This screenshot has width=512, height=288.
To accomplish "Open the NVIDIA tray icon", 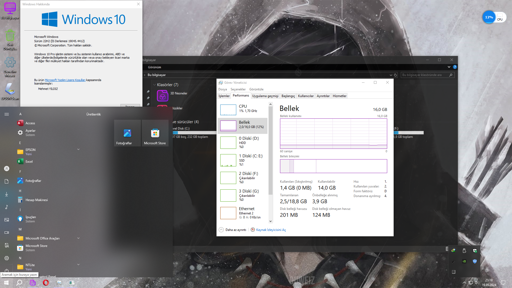I will tap(464, 261).
